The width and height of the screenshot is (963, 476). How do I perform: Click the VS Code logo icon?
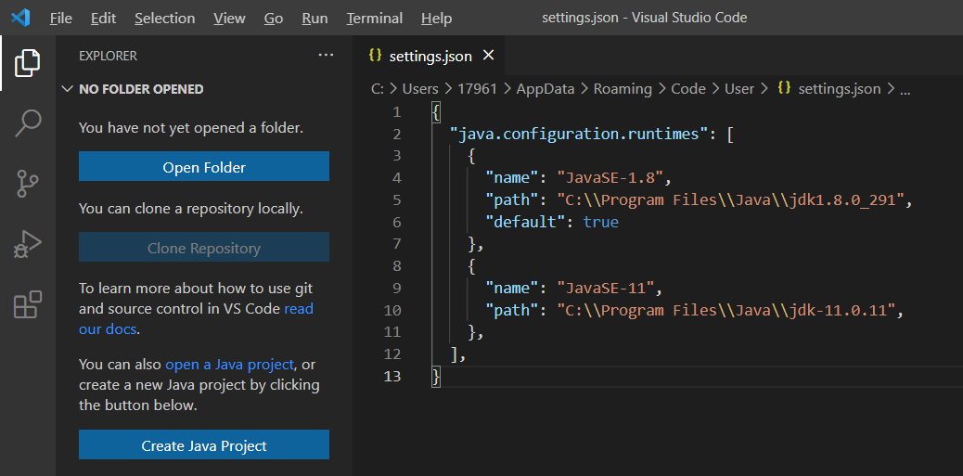tap(20, 18)
